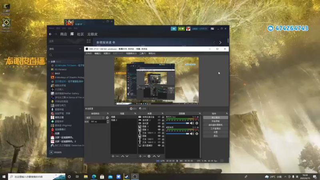Open the scene transition type dropdown
Image resolution: width=320 pixels, height=180 pixels.
tap(95, 118)
